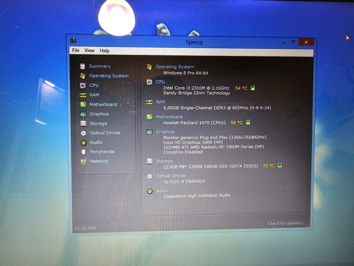Select Motherboard in the sidebar list

tap(103, 104)
